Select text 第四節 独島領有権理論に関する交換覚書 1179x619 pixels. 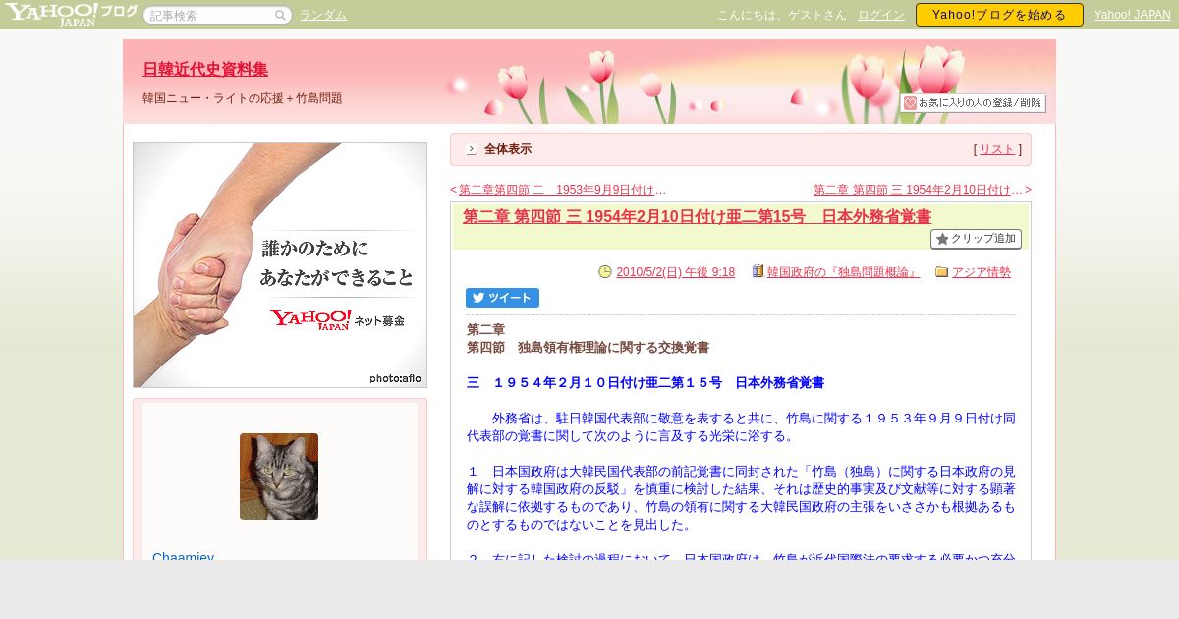[588, 347]
